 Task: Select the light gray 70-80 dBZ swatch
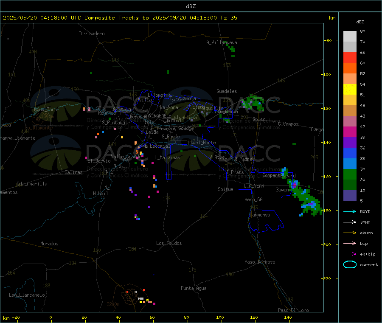(x=350, y=37)
